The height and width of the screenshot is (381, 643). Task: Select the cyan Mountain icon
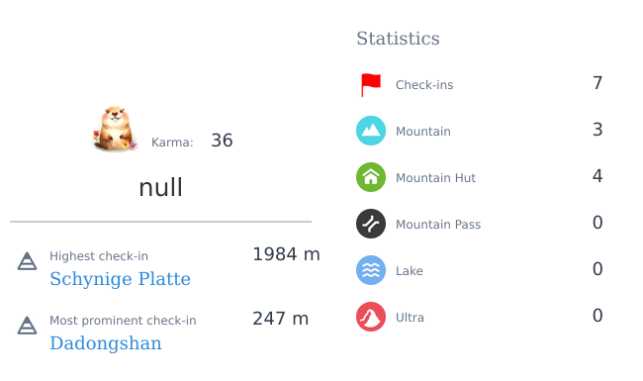[x=371, y=131]
